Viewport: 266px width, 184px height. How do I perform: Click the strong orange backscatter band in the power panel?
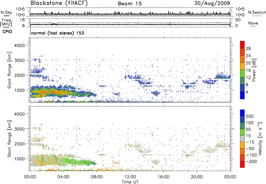click(51, 92)
